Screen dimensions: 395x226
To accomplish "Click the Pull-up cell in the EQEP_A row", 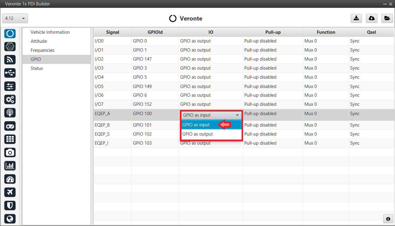I will (x=273, y=115).
